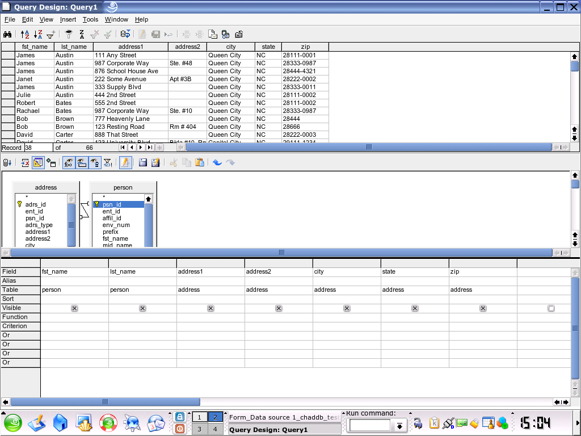Click the Add Tables icon
Image resolution: width=581 pixels, height=436 pixels.
[x=51, y=163]
